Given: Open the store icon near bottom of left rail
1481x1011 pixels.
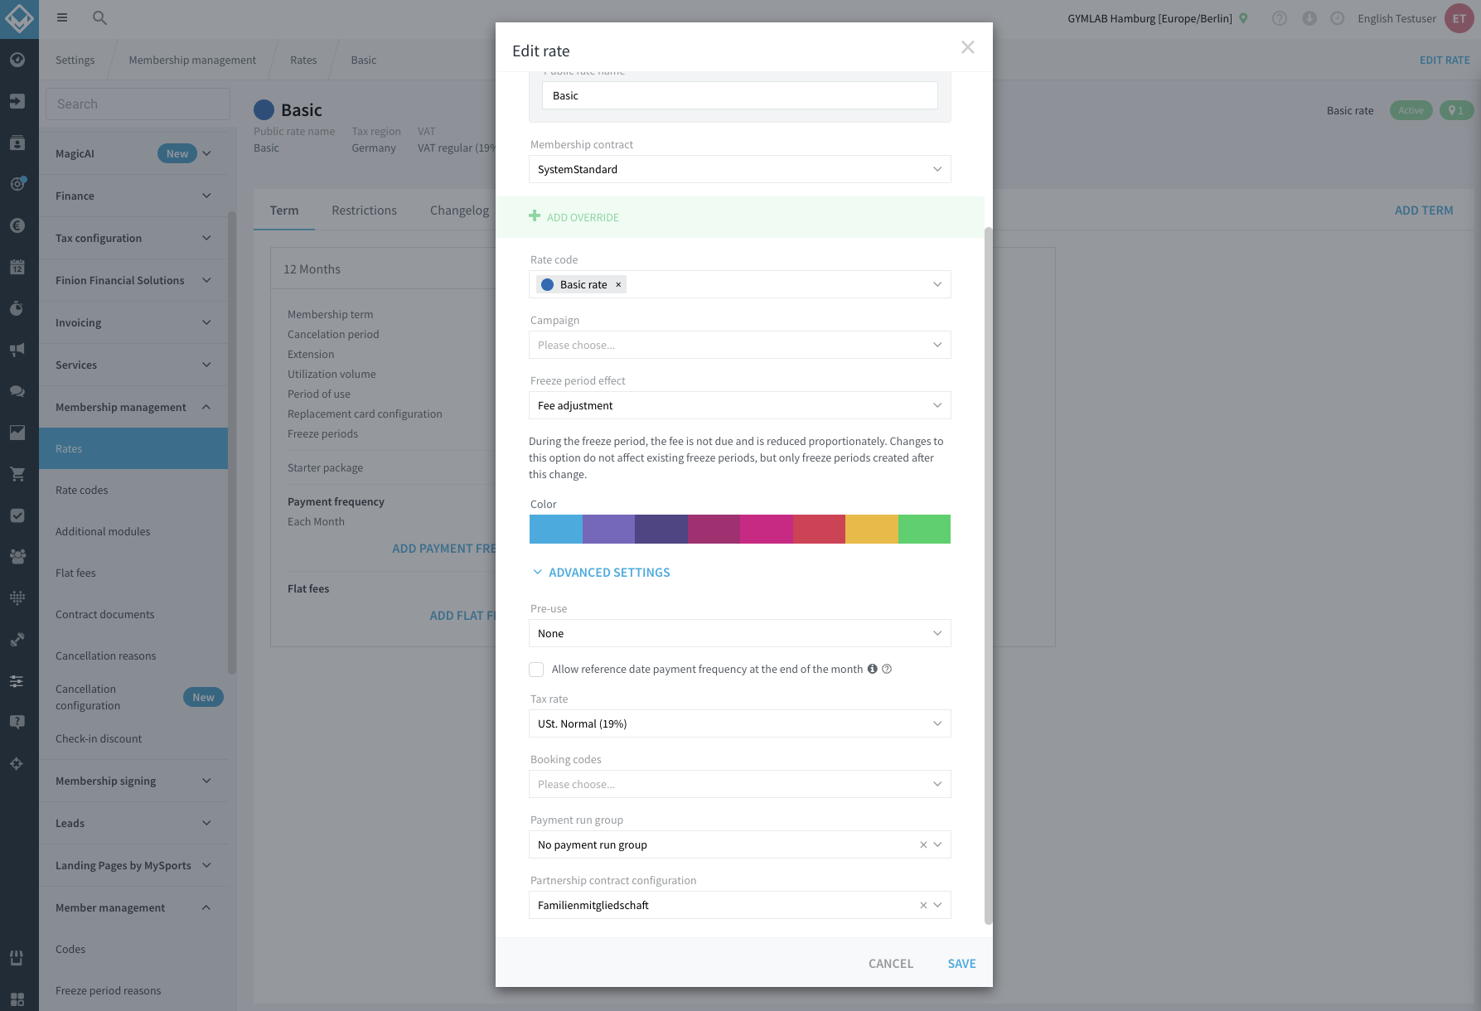Looking at the screenshot, I should 17,958.
